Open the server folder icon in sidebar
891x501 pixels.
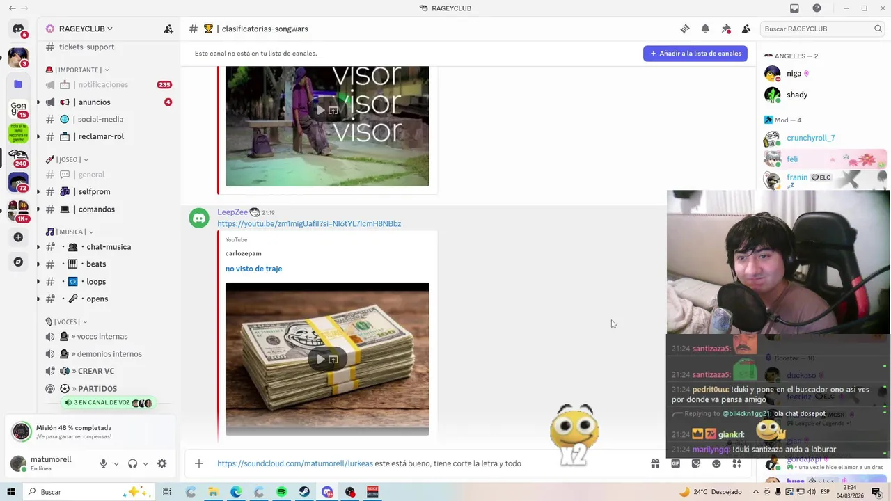[18, 83]
